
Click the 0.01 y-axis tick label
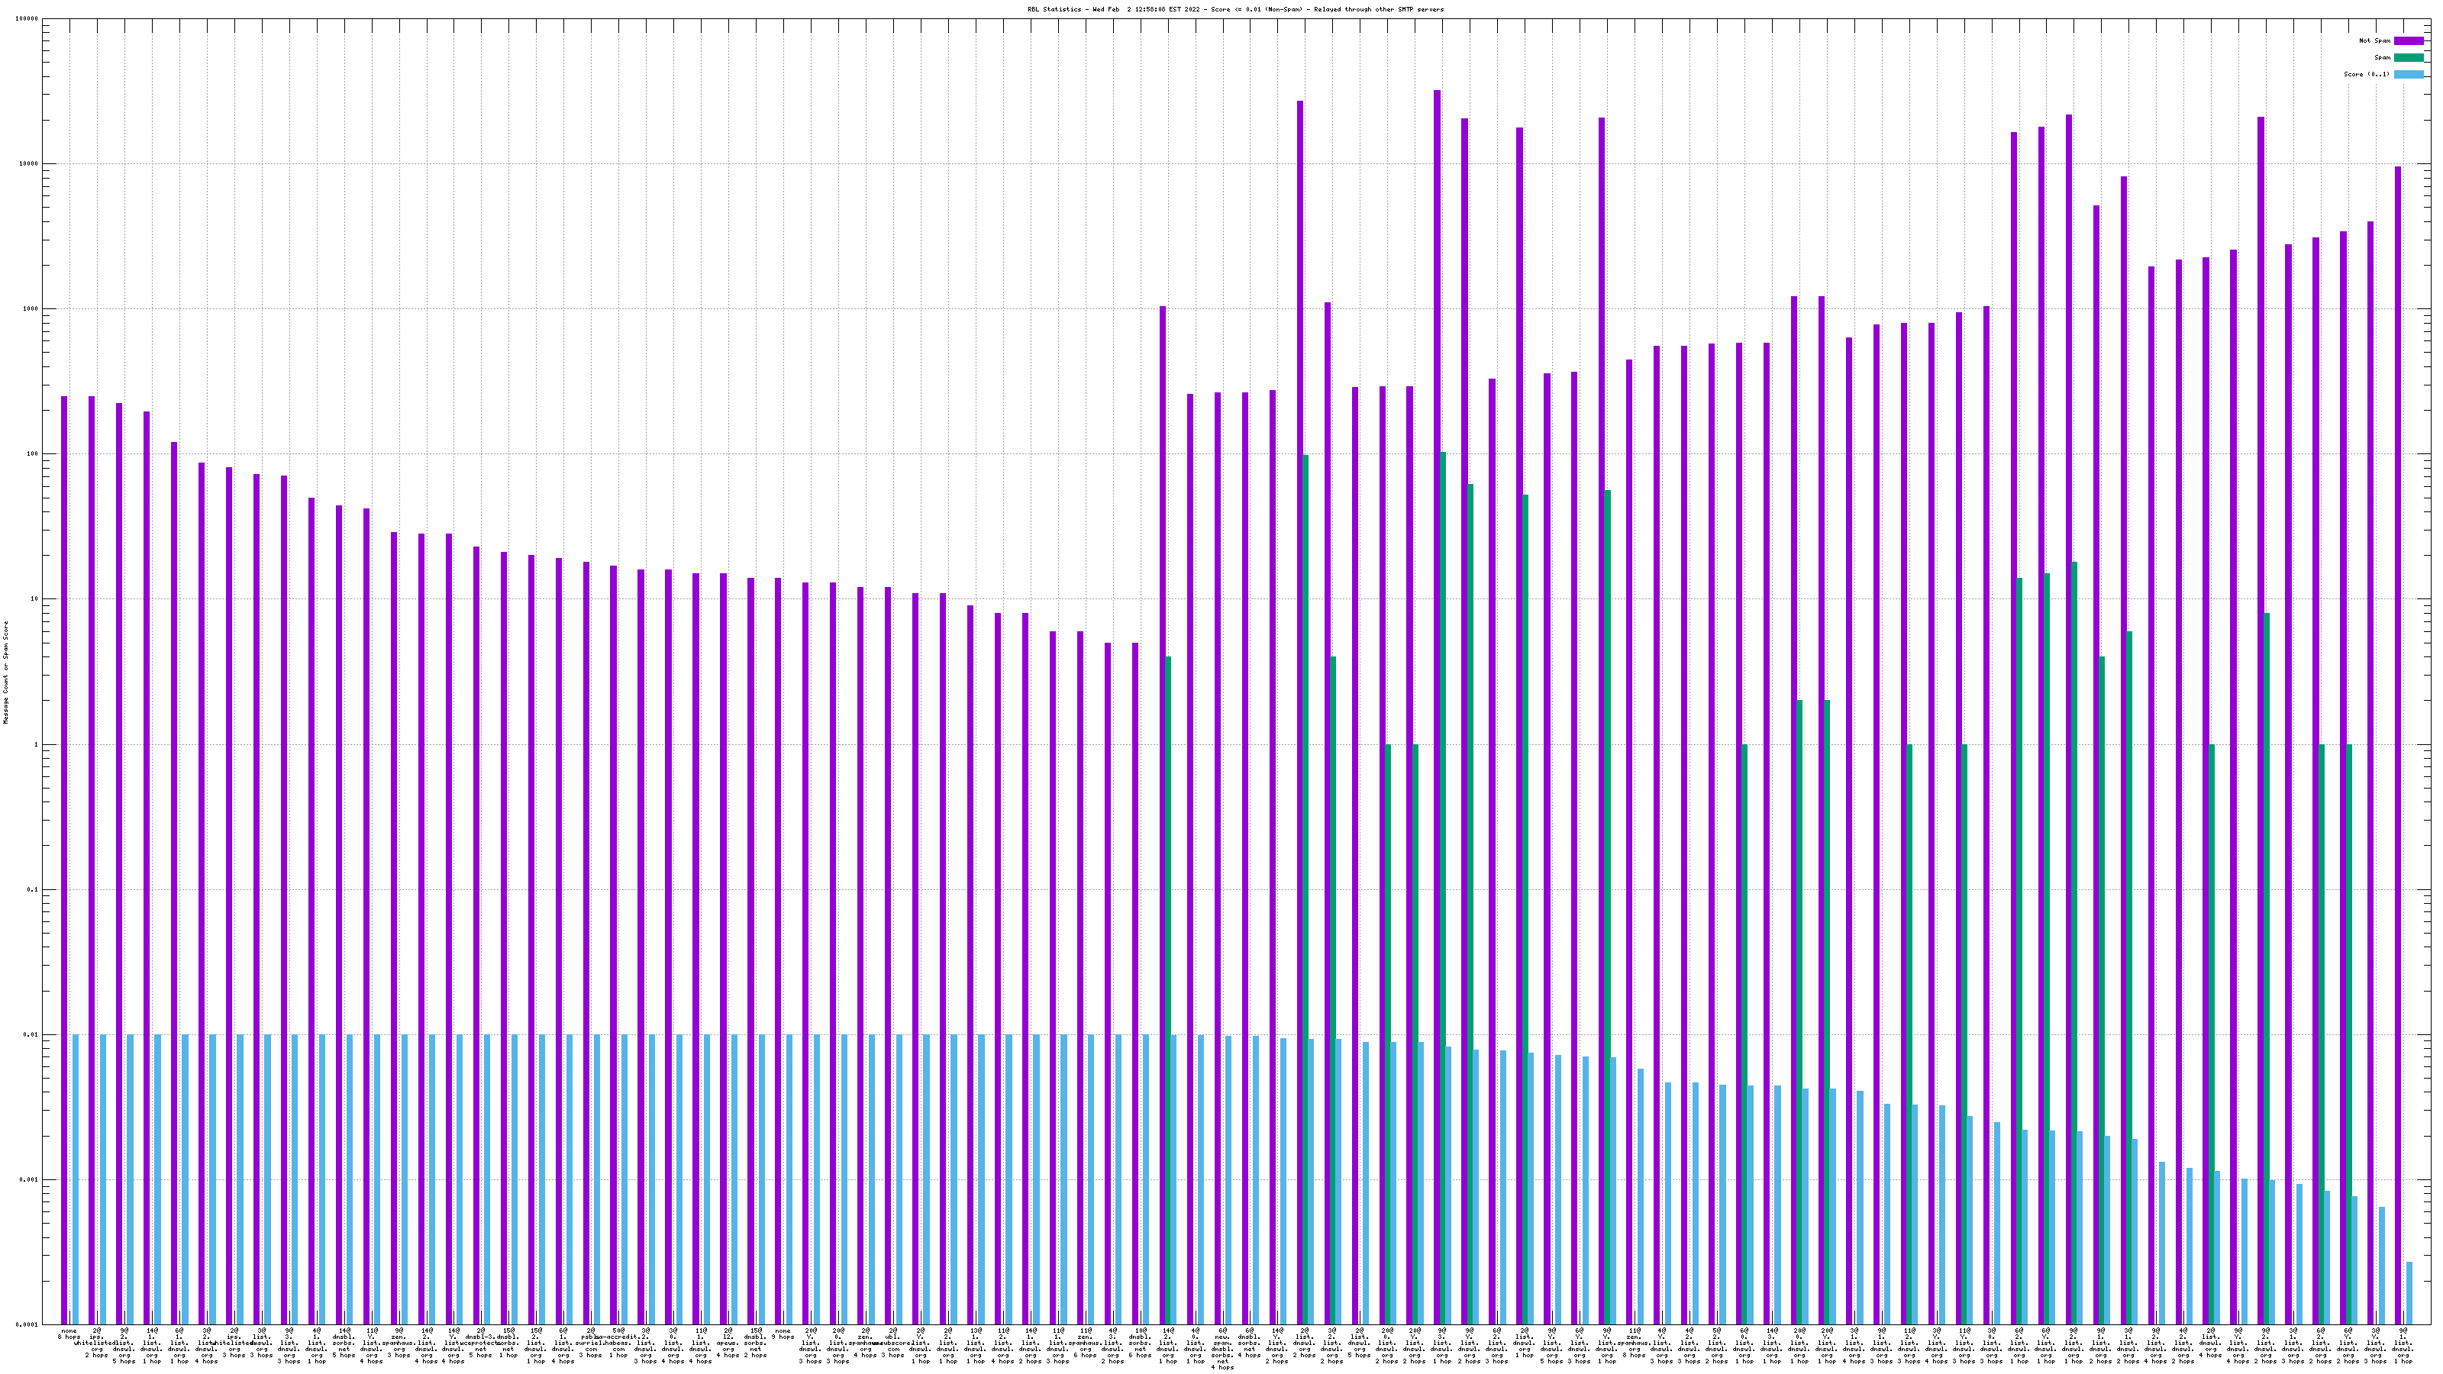(31, 1036)
